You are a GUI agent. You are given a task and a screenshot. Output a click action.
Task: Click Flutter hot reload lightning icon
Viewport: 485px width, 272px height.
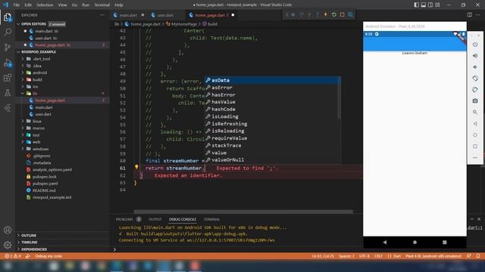click(x=325, y=15)
